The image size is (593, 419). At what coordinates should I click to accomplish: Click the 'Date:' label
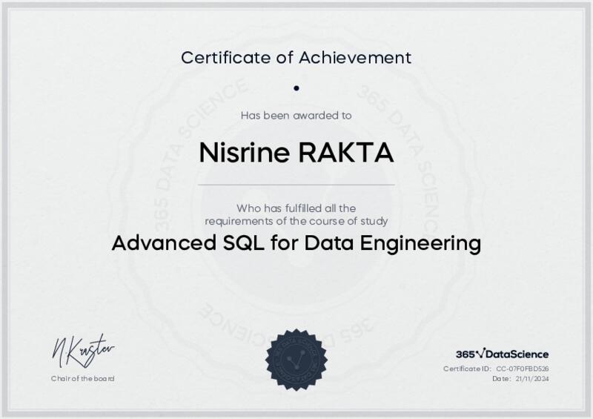click(x=501, y=379)
